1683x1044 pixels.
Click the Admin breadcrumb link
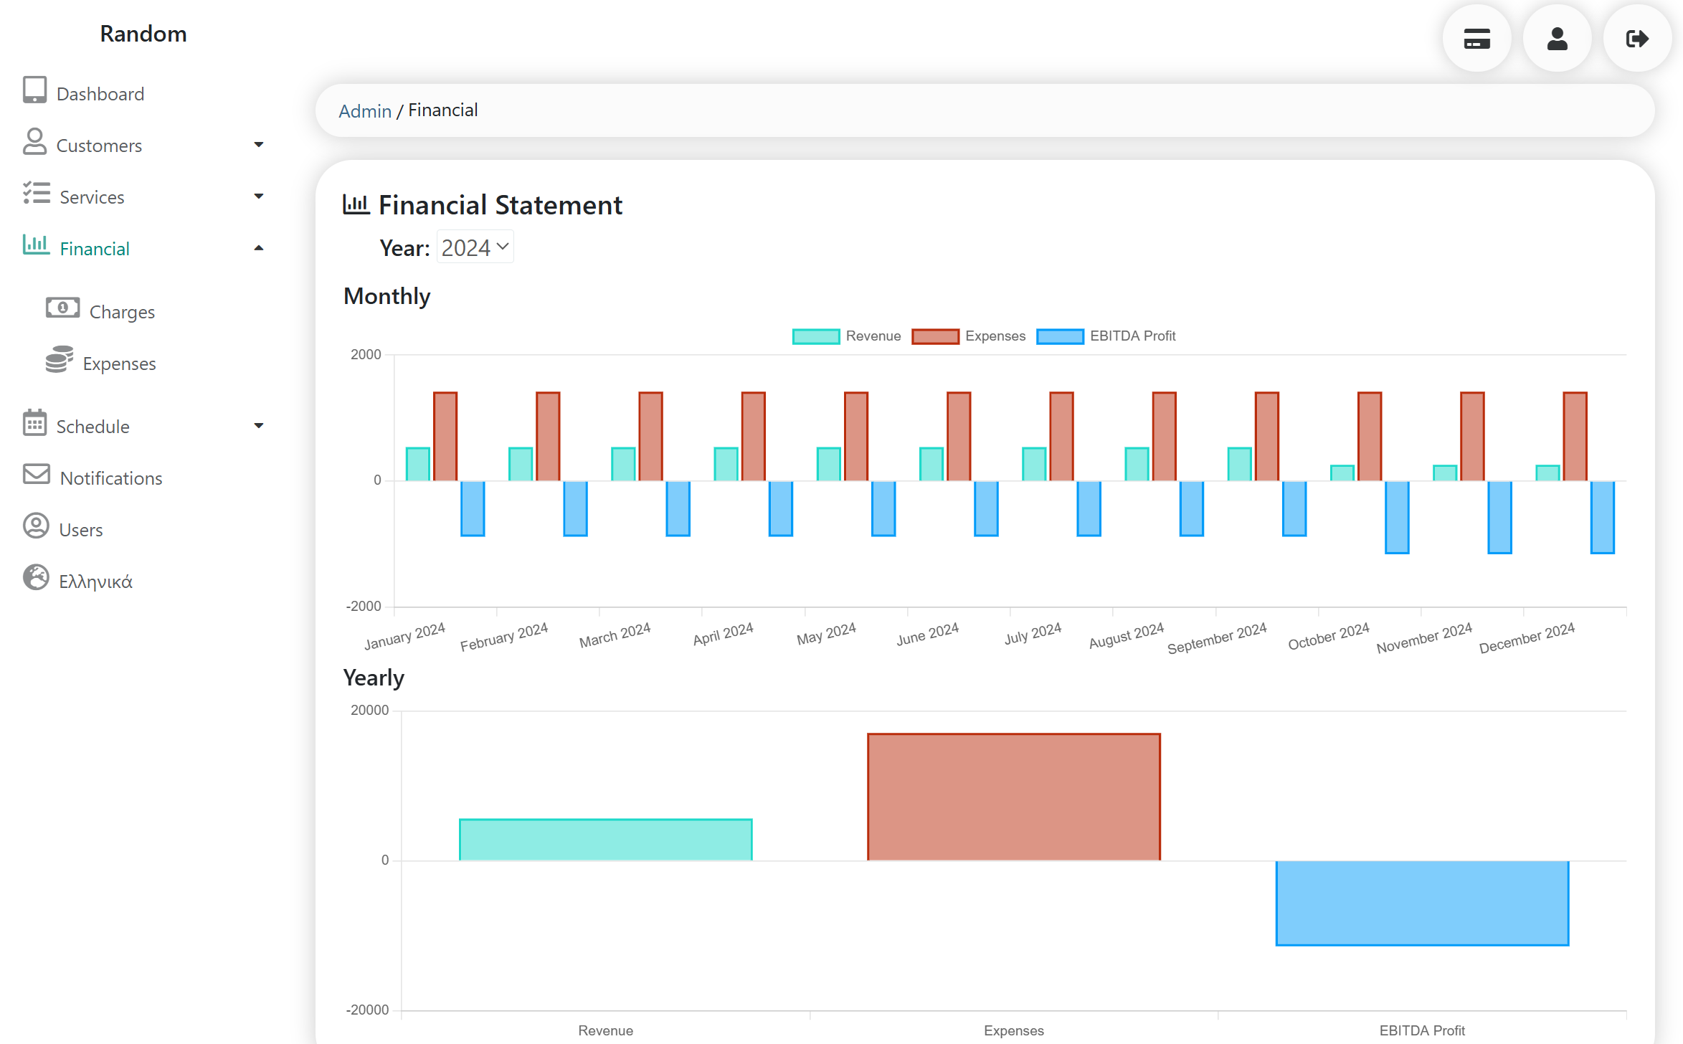point(365,111)
